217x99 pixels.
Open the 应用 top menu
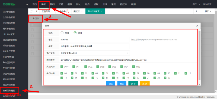[x=133, y=4]
